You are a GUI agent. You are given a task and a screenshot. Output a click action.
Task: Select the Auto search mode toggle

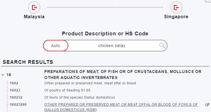[56, 46]
